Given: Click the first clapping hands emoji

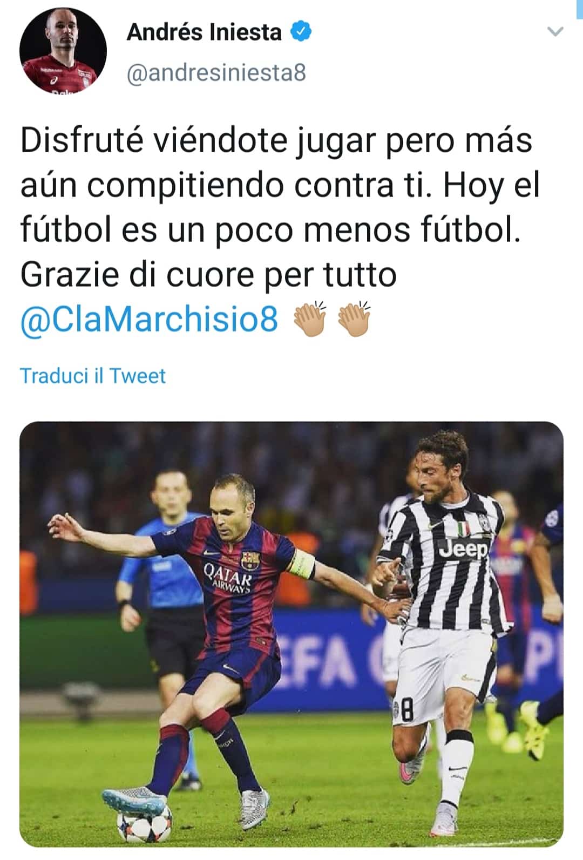Looking at the screenshot, I should (x=310, y=319).
